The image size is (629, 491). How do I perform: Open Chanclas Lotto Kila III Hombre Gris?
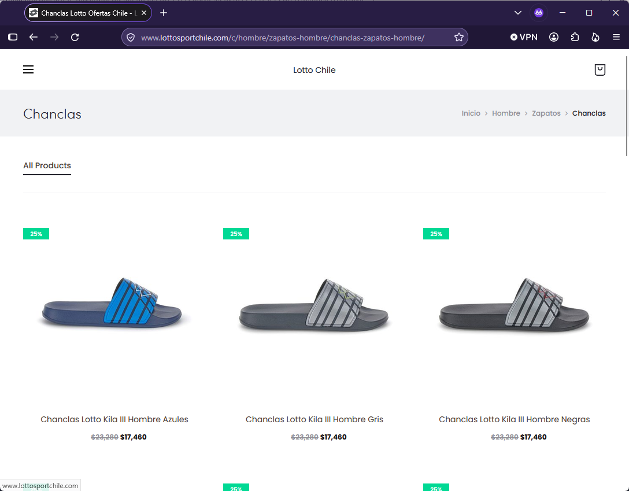tap(314, 419)
